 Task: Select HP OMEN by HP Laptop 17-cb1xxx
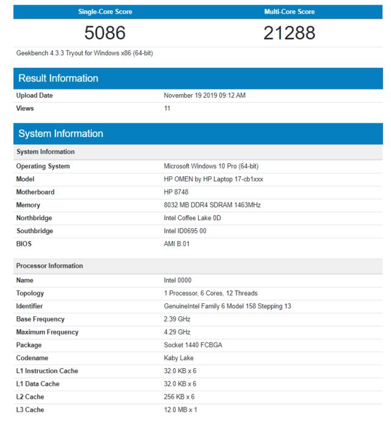[x=213, y=179]
